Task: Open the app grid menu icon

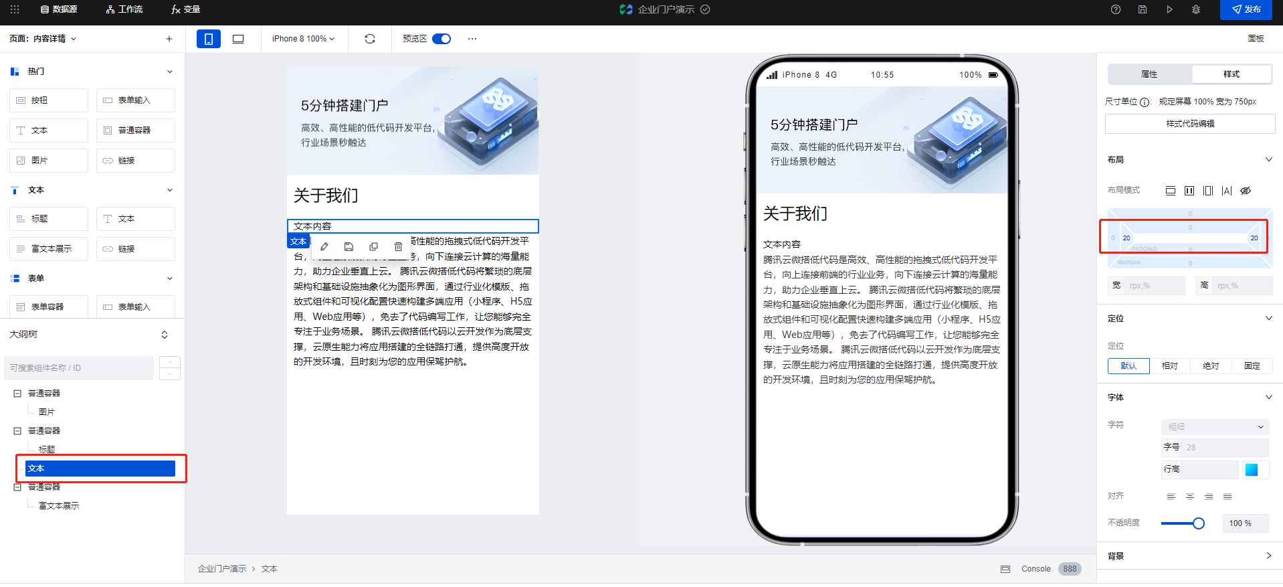Action: (x=15, y=9)
